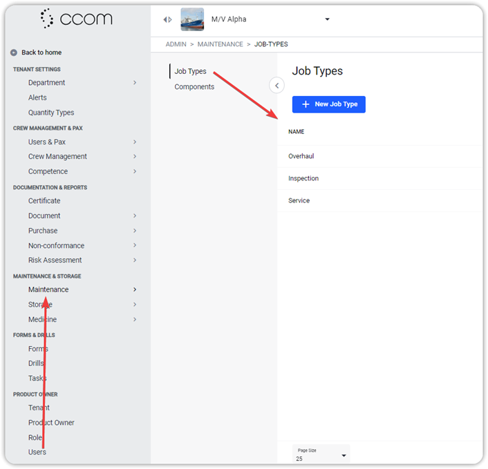Expand the Users & Pax chevron
The height and width of the screenshot is (469, 488).
(x=135, y=142)
